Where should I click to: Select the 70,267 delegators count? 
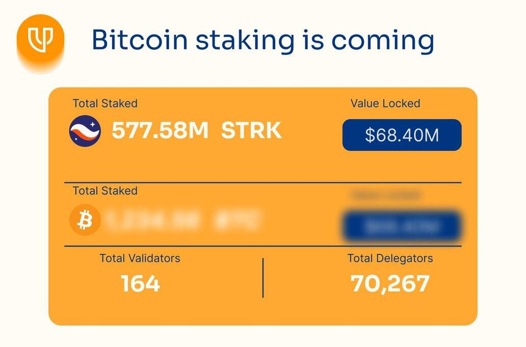[x=390, y=284]
